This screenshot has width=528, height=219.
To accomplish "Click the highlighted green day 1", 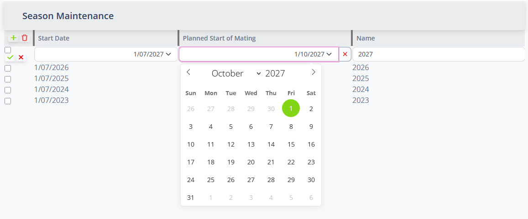I will [291, 108].
